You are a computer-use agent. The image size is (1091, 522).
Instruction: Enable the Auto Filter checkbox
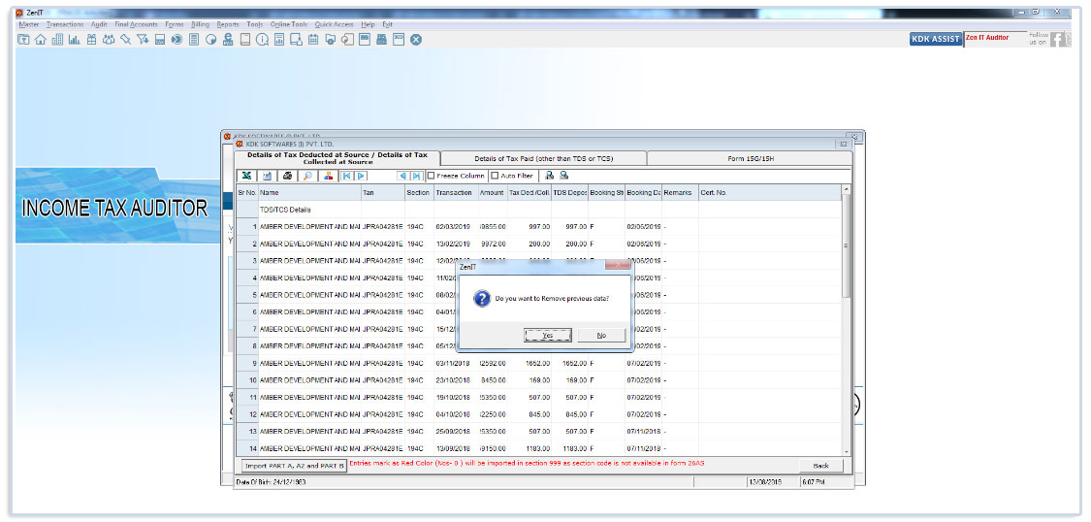coord(495,176)
